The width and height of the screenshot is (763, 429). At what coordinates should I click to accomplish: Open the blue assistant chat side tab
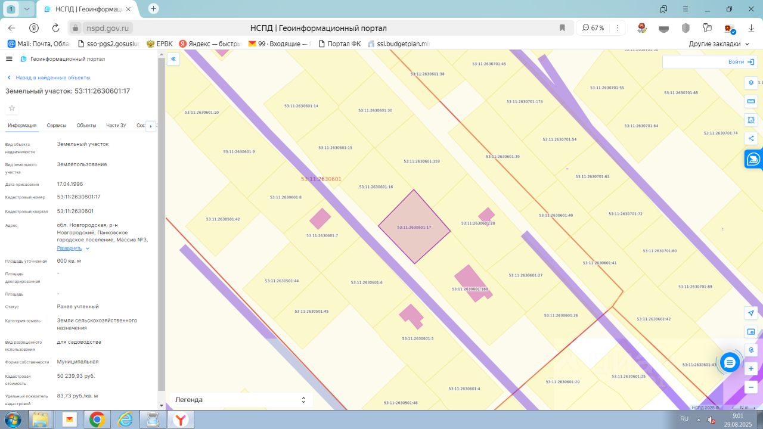pos(754,159)
